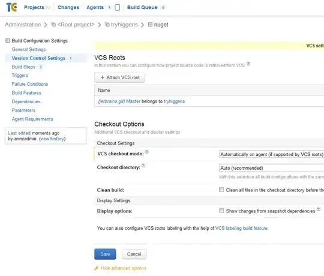Click the Build Configuration Settings icon
Screen dimensions: 324x276
coord(8,40)
